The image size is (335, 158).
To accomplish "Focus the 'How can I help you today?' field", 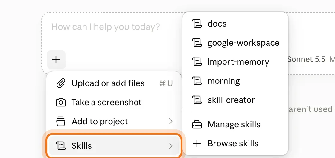I will click(106, 27).
